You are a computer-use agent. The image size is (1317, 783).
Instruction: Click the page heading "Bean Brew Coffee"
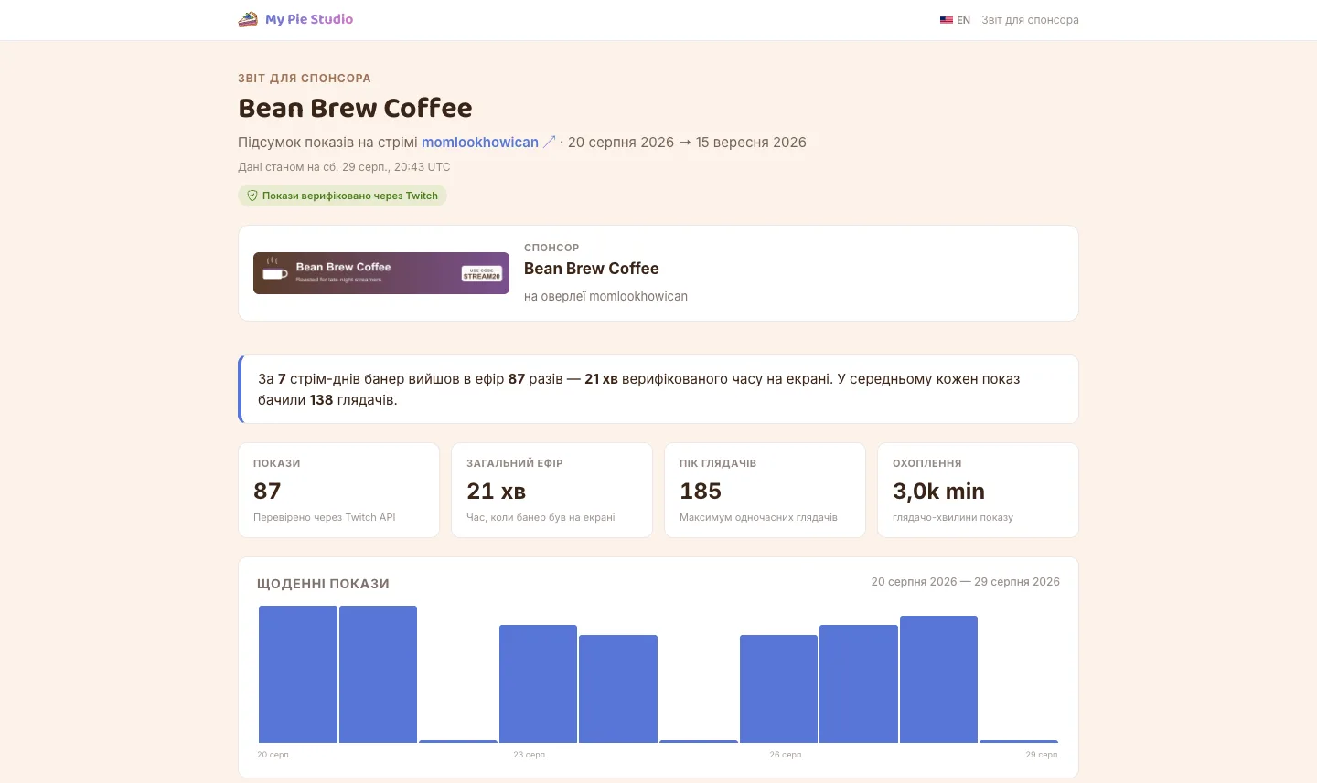tap(355, 108)
